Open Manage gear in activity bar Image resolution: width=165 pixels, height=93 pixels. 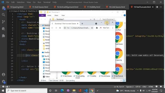point(3,82)
